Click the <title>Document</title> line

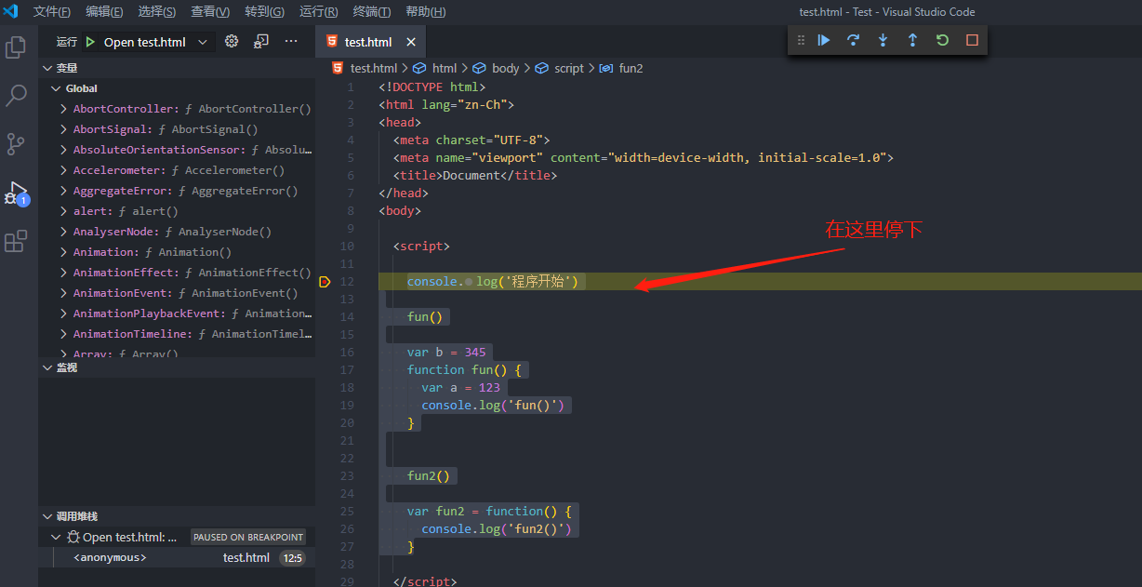[475, 175]
